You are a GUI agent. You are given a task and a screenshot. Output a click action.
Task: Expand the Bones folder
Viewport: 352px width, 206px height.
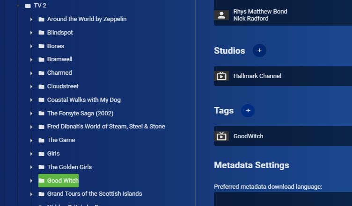click(x=31, y=46)
